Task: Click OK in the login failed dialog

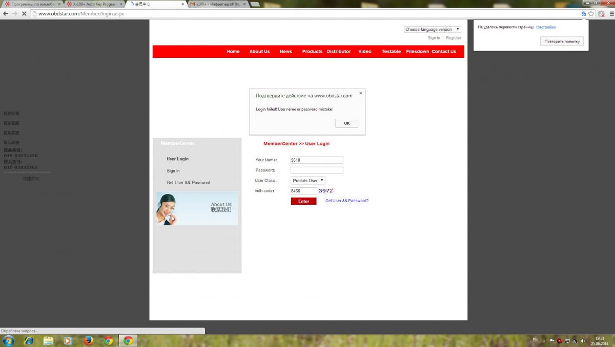Action: click(x=347, y=123)
